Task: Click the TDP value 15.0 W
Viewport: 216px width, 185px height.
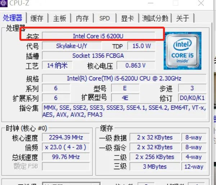Action: coord(141,46)
